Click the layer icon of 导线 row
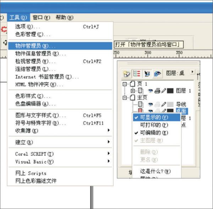213x209 pixels. 141,104
